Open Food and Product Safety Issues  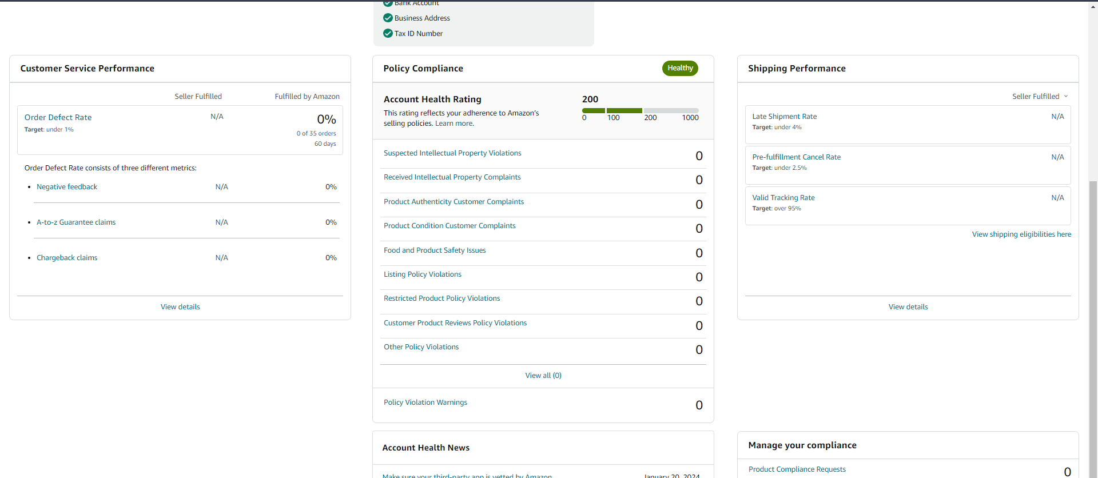click(x=435, y=250)
